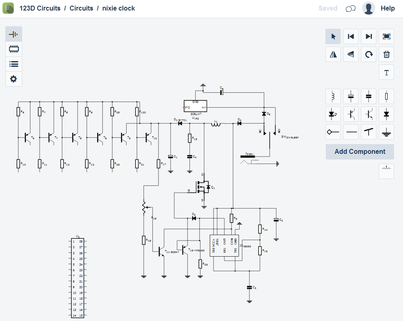Click the potentiometer component icon
Screen dimensions: 403x321
[x=386, y=171]
